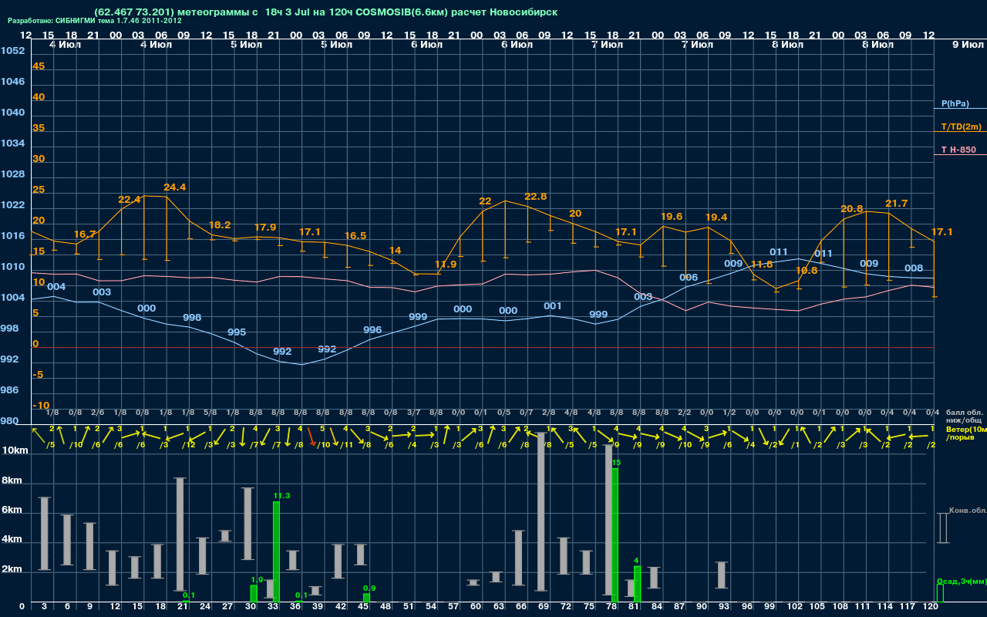Click the 19.4 temperature label

point(716,217)
